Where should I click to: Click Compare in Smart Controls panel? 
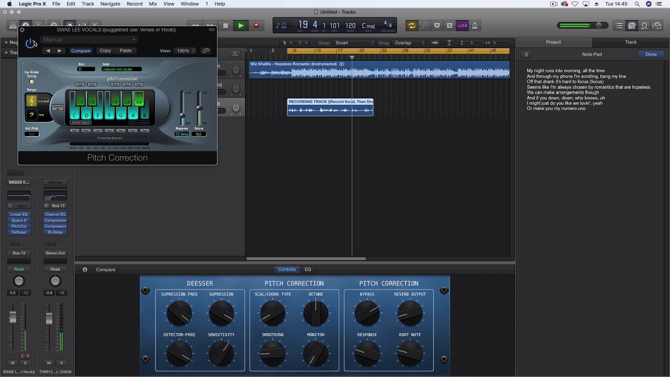pyautogui.click(x=105, y=270)
